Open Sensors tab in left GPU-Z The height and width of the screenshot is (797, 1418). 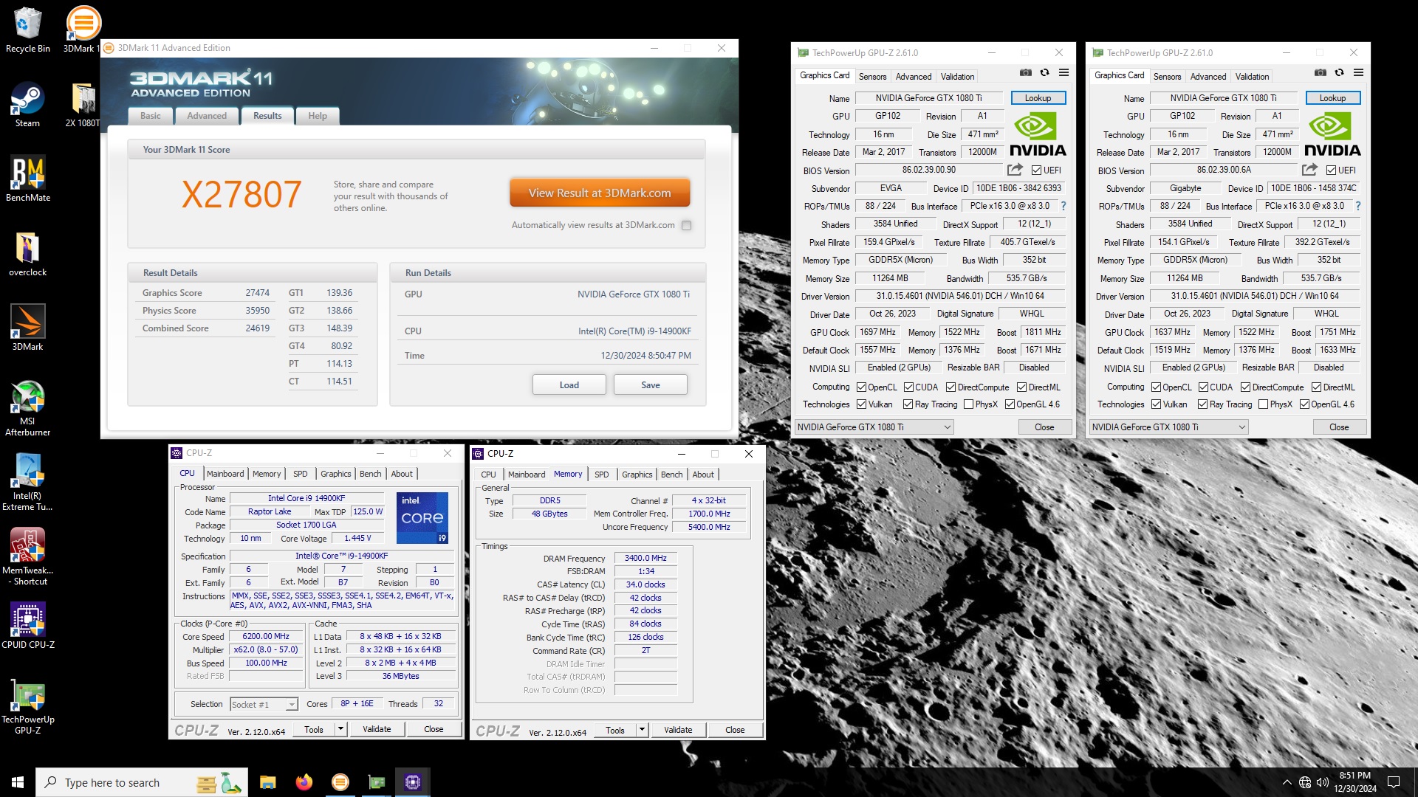click(872, 76)
